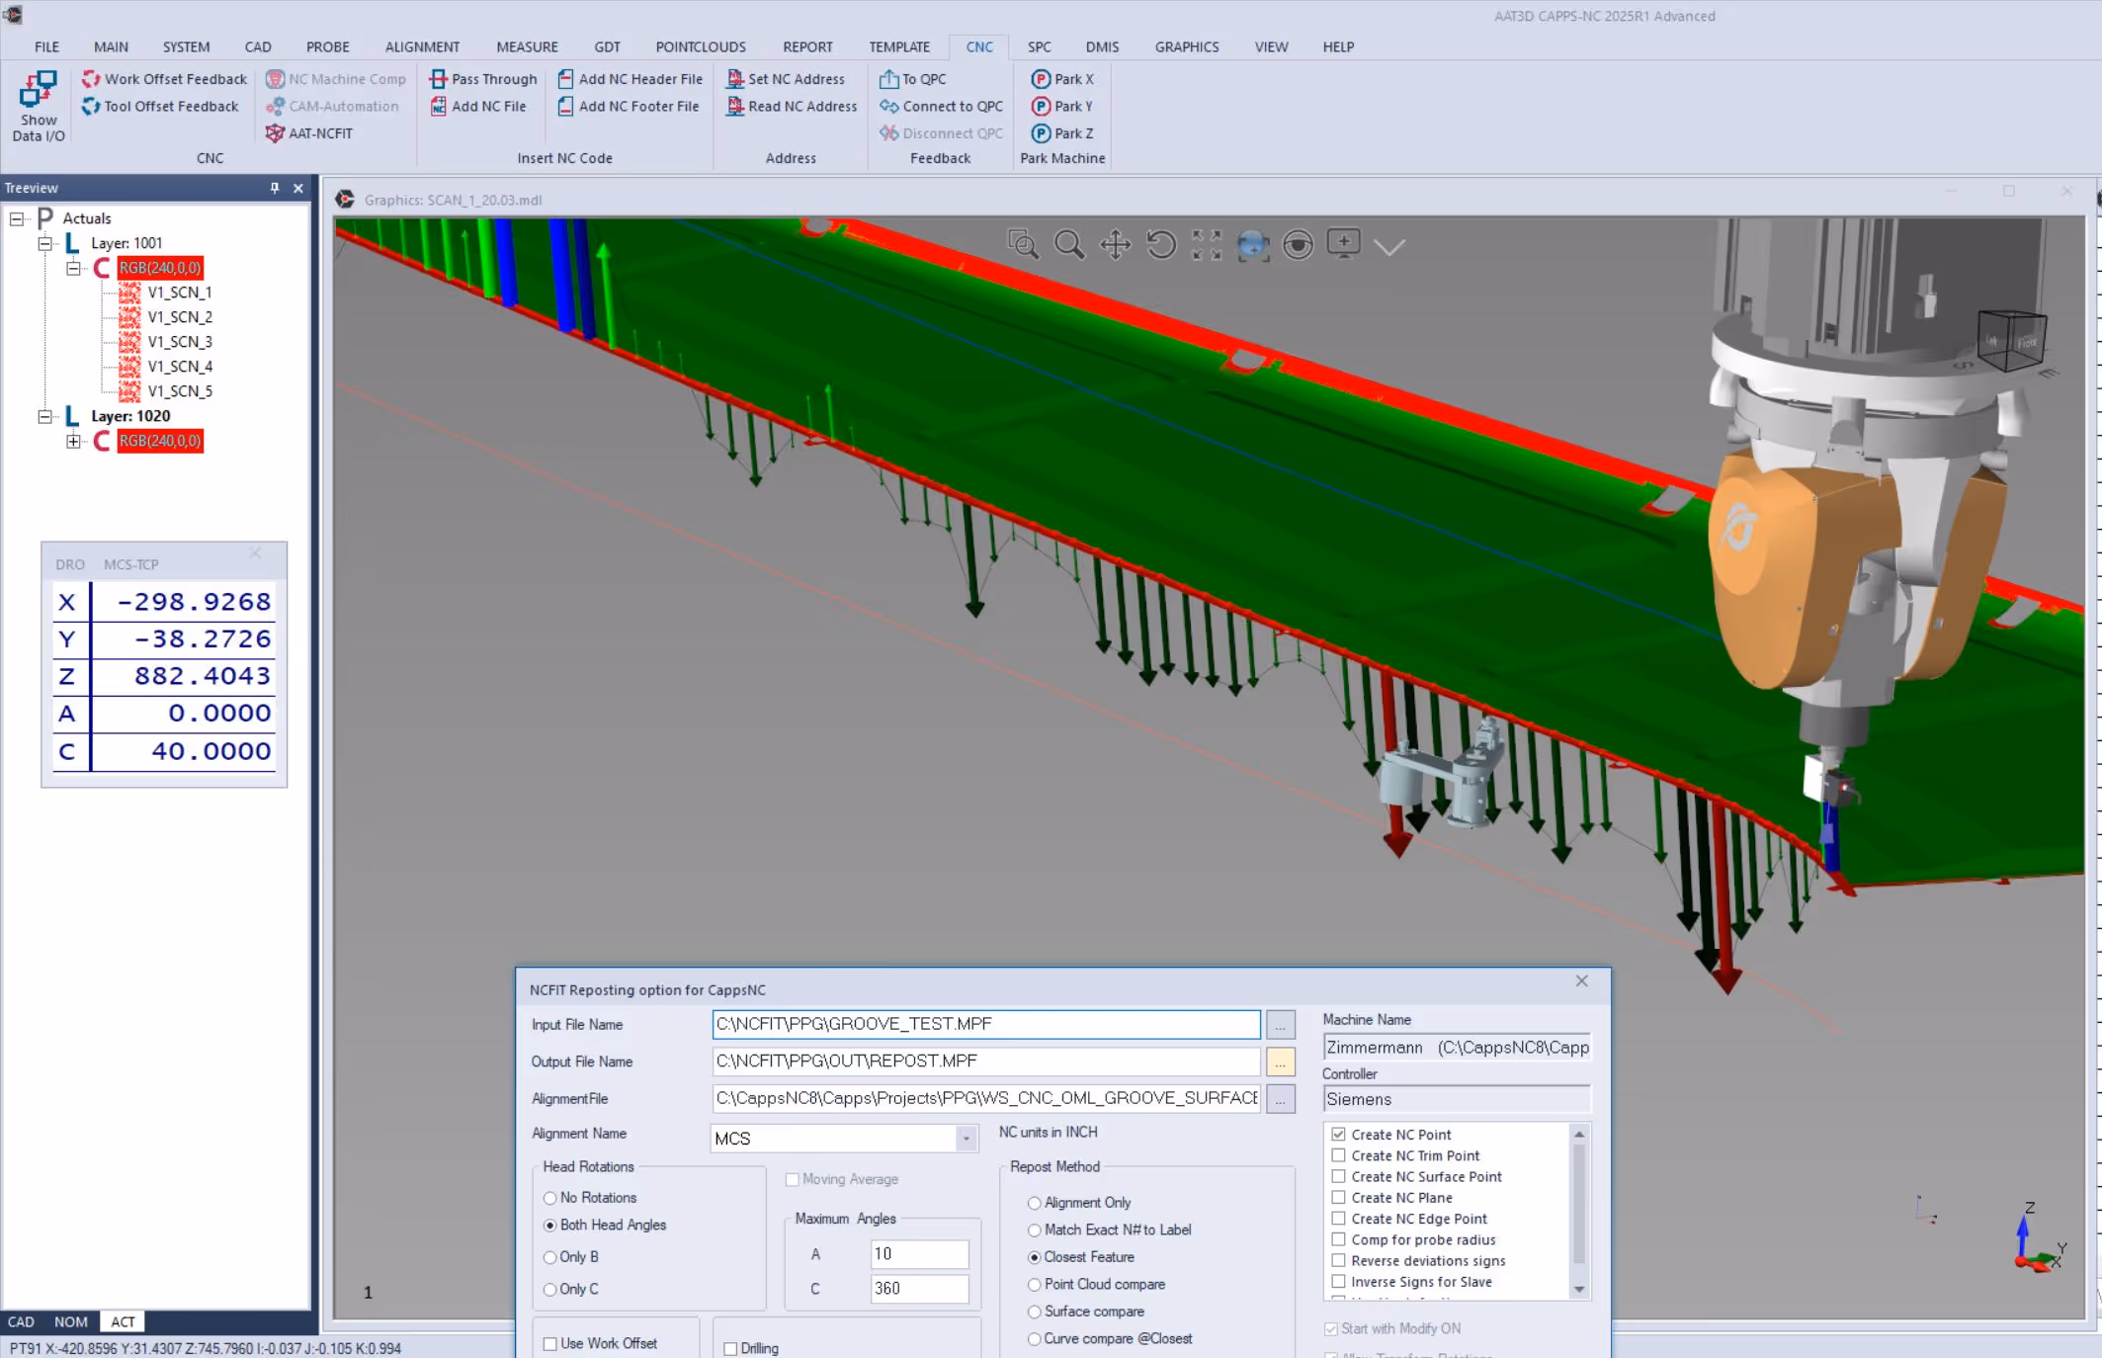Click Park X machine icon
This screenshot has height=1358, width=2102.
click(x=1041, y=79)
